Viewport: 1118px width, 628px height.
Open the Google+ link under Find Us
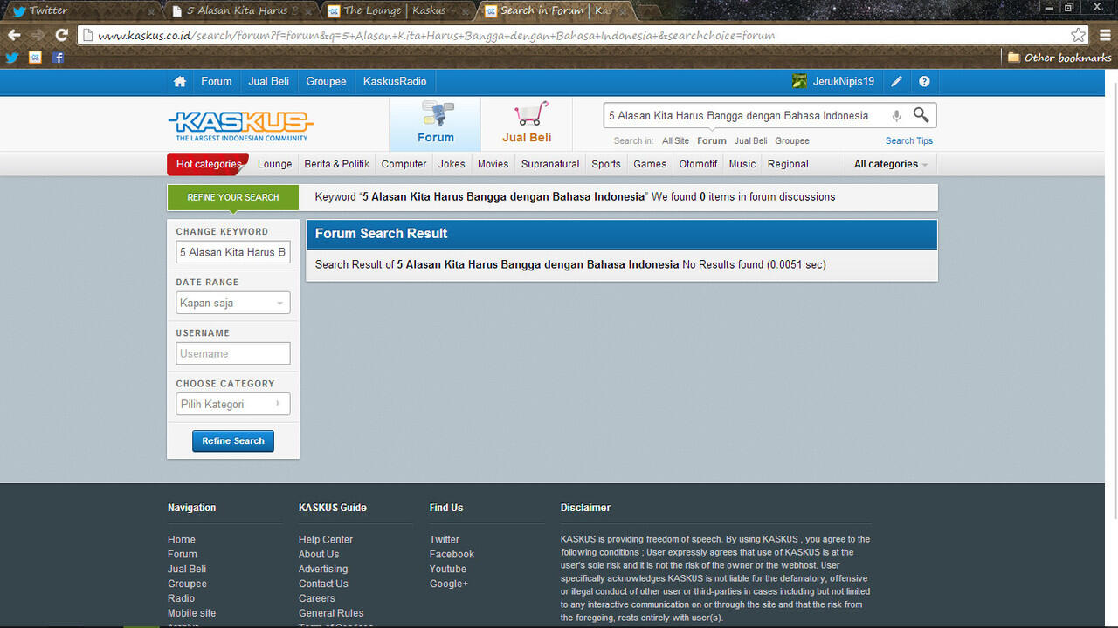tap(449, 584)
